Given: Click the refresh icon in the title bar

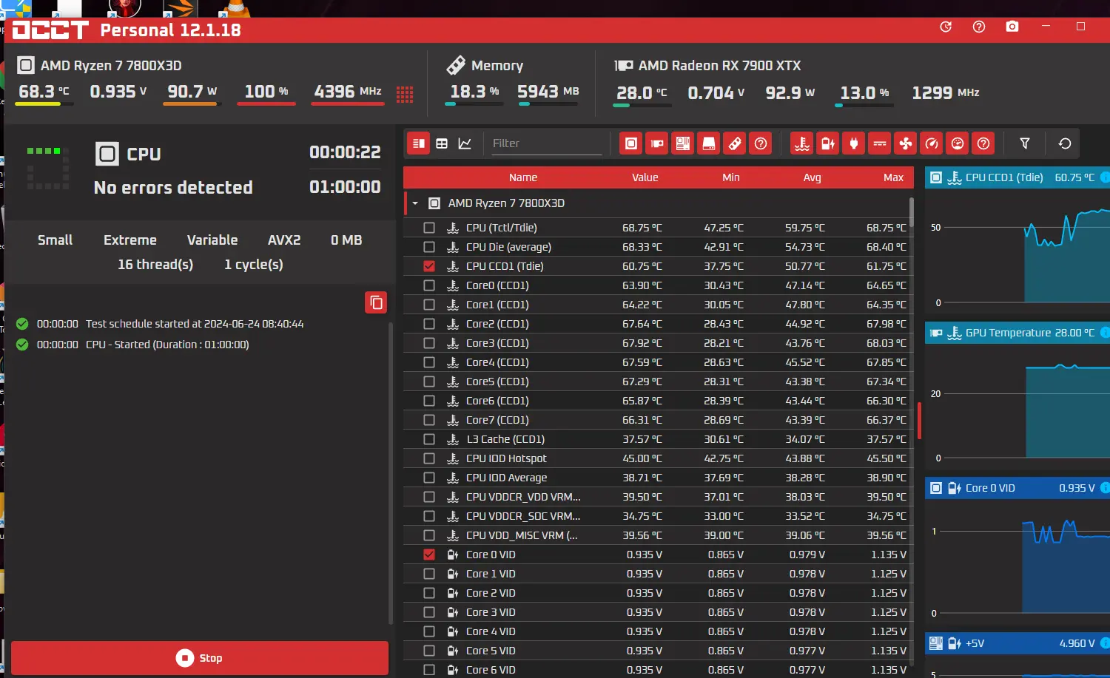Looking at the screenshot, I should tap(946, 27).
